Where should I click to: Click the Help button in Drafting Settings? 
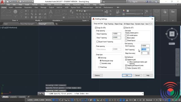point(148,75)
